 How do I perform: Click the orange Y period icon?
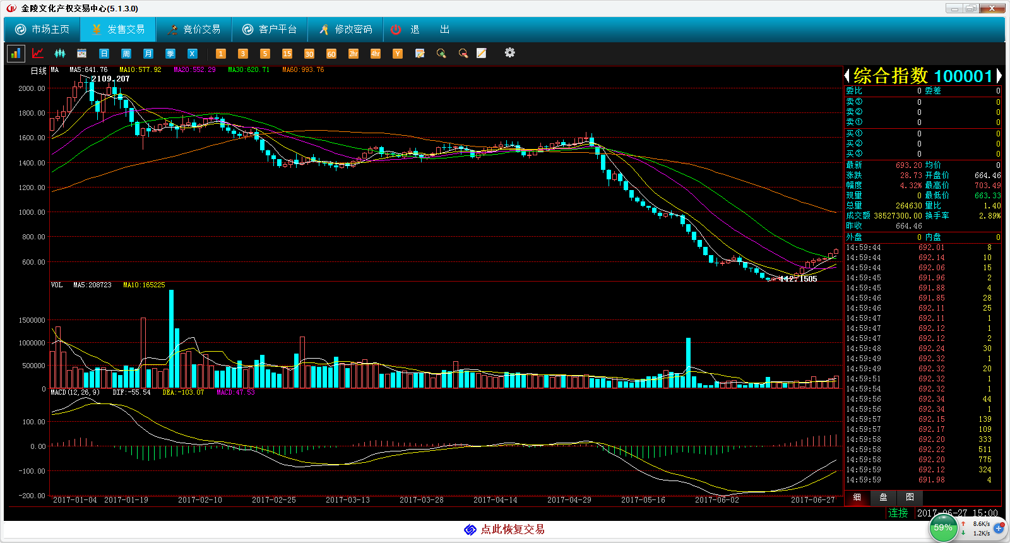click(398, 54)
